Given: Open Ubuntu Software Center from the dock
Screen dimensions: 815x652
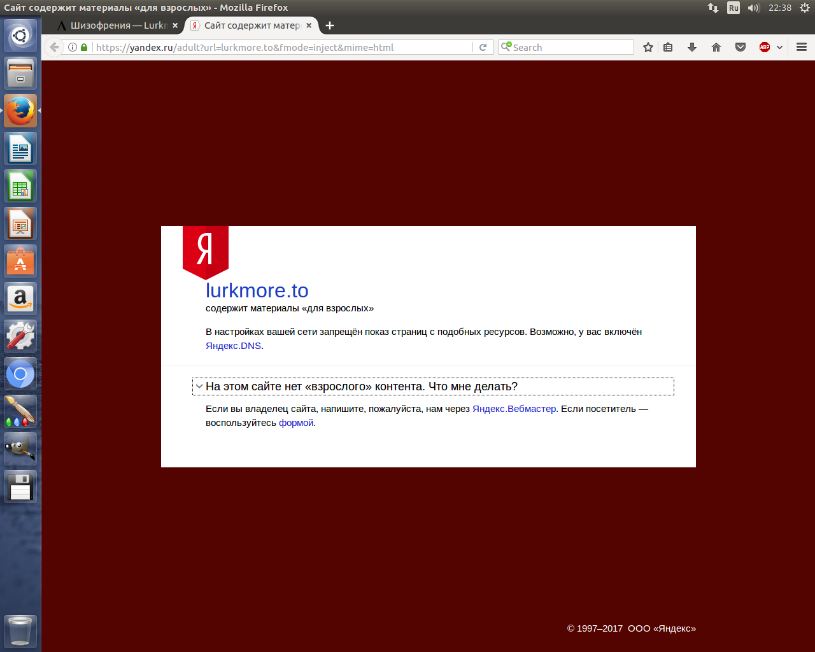Looking at the screenshot, I should (20, 261).
